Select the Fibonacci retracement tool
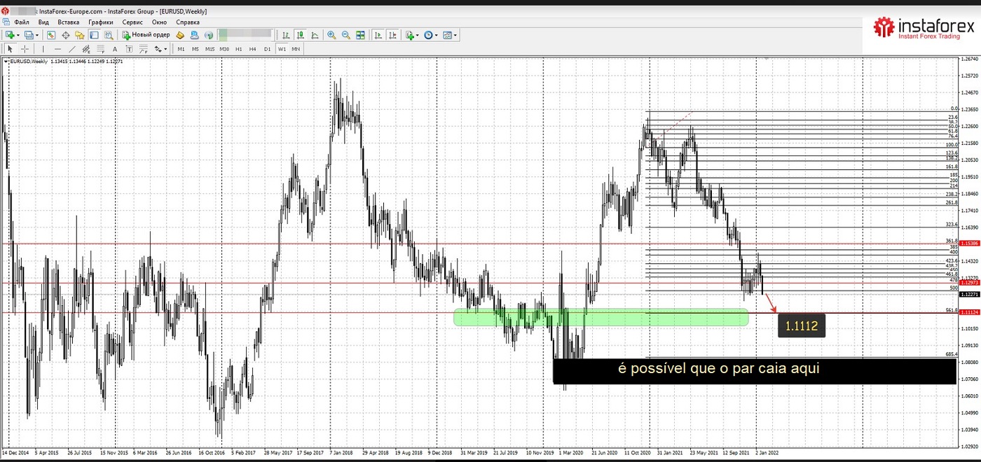The height and width of the screenshot is (462, 981). (101, 49)
